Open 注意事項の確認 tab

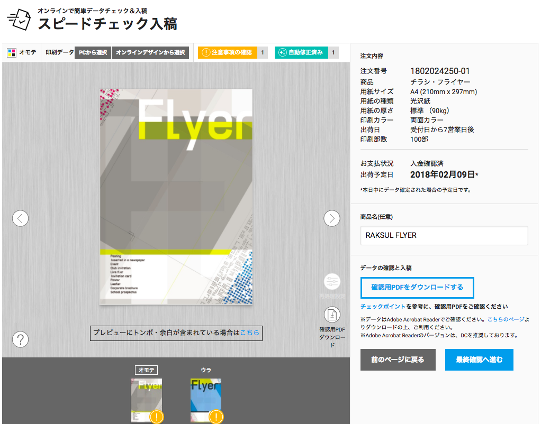point(228,52)
